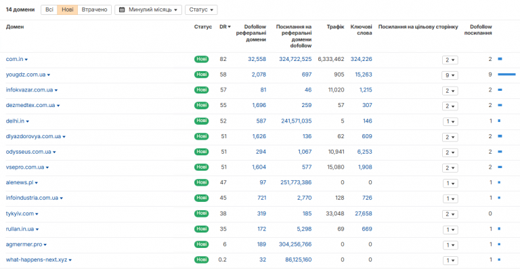Screen dimensions: 520x269
Task: Click the caret next to what-happens-next.xyz
Action: [x=70, y=260]
